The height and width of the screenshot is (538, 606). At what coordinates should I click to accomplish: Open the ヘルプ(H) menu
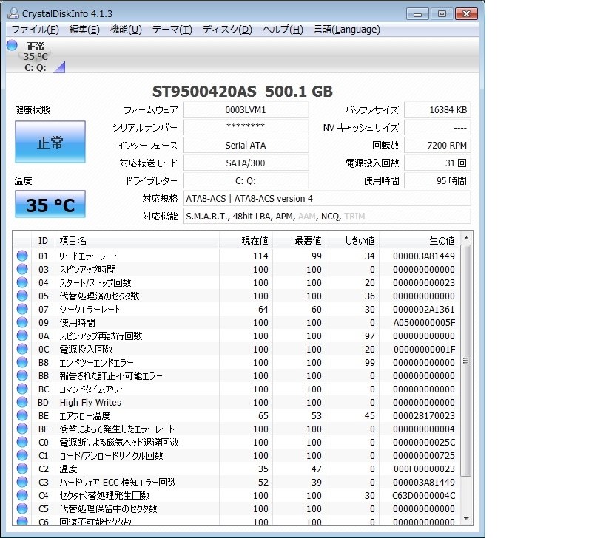tap(283, 30)
